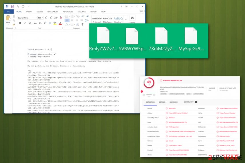
Task: Open Customize Quick Access Toolbar arrow
Action: click(28, 7)
